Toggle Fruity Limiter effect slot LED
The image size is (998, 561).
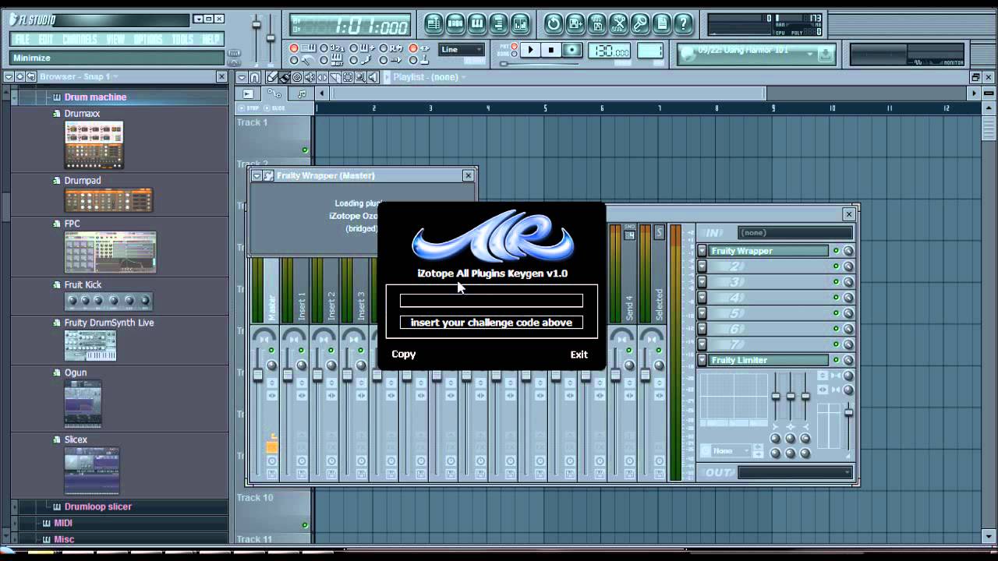(836, 360)
